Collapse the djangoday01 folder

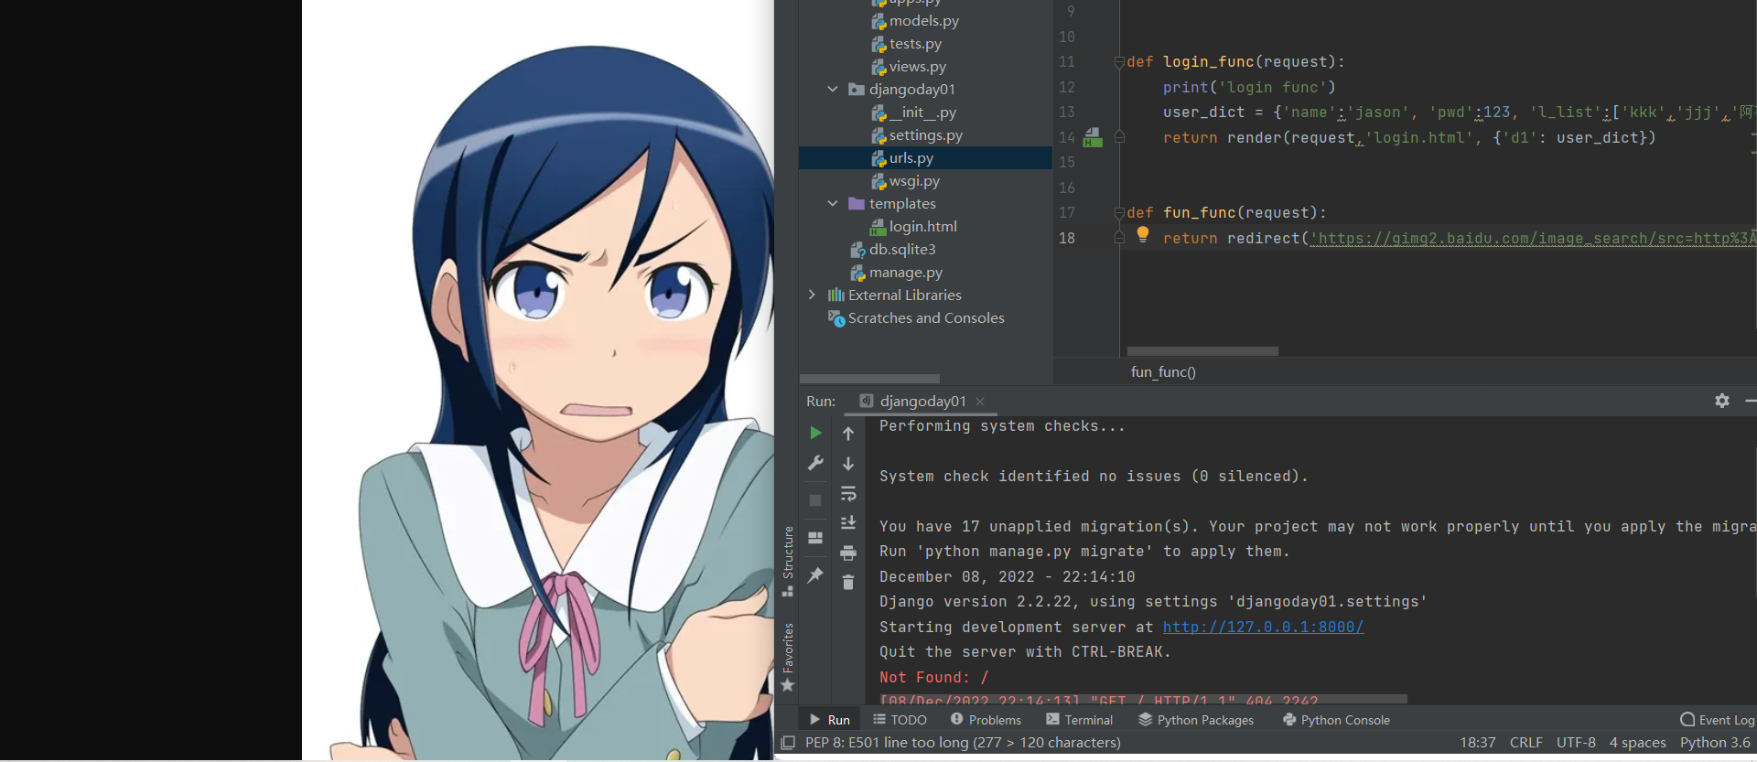[833, 90]
